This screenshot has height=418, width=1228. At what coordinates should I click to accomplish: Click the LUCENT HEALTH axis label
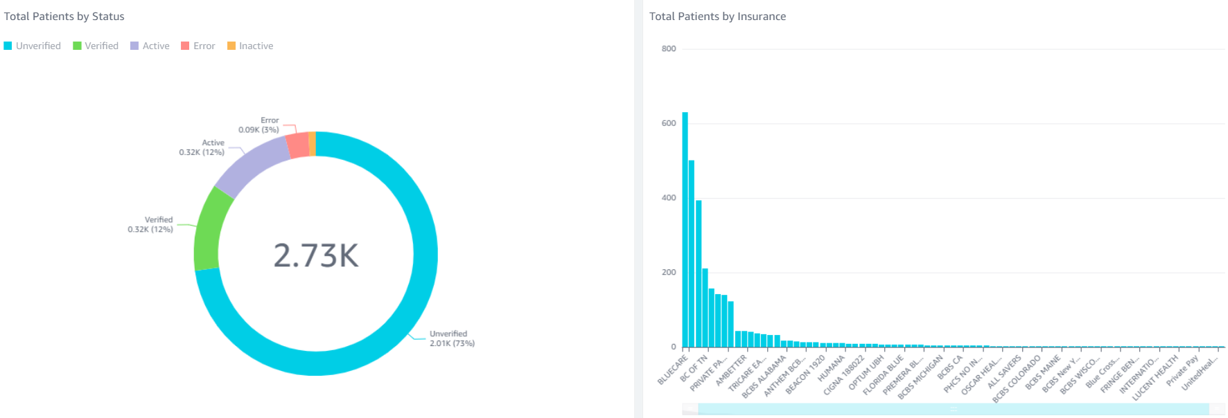click(x=1155, y=378)
